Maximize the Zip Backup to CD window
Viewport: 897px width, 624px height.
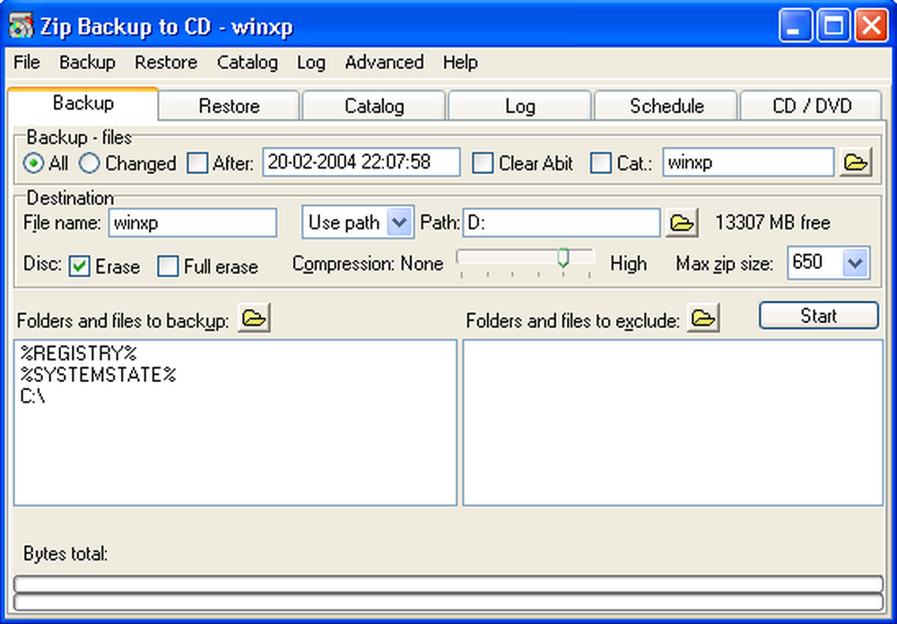tap(833, 26)
